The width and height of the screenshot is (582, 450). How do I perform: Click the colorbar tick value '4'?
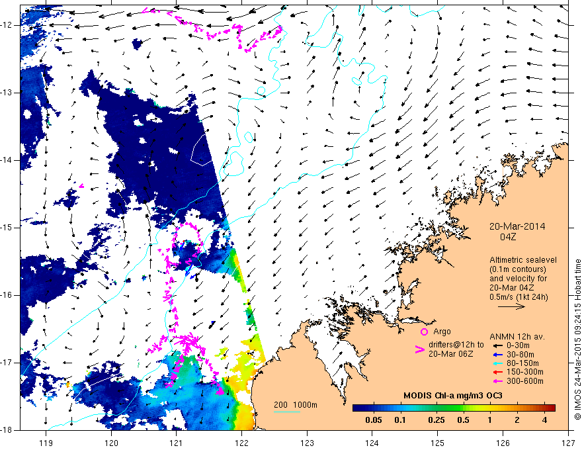(544, 420)
